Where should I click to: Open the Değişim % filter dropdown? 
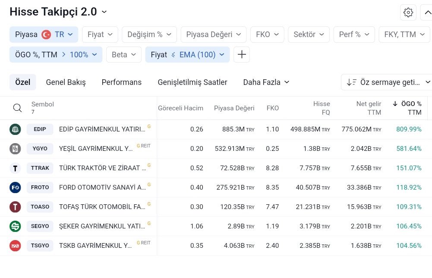(149, 34)
